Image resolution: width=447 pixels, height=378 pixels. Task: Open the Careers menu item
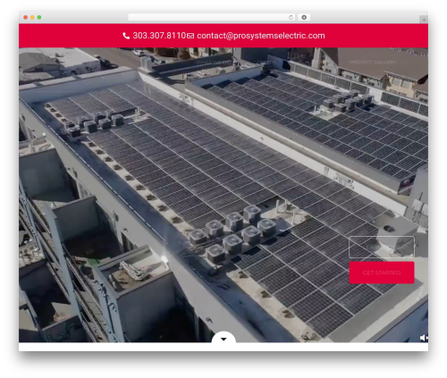pos(264,63)
